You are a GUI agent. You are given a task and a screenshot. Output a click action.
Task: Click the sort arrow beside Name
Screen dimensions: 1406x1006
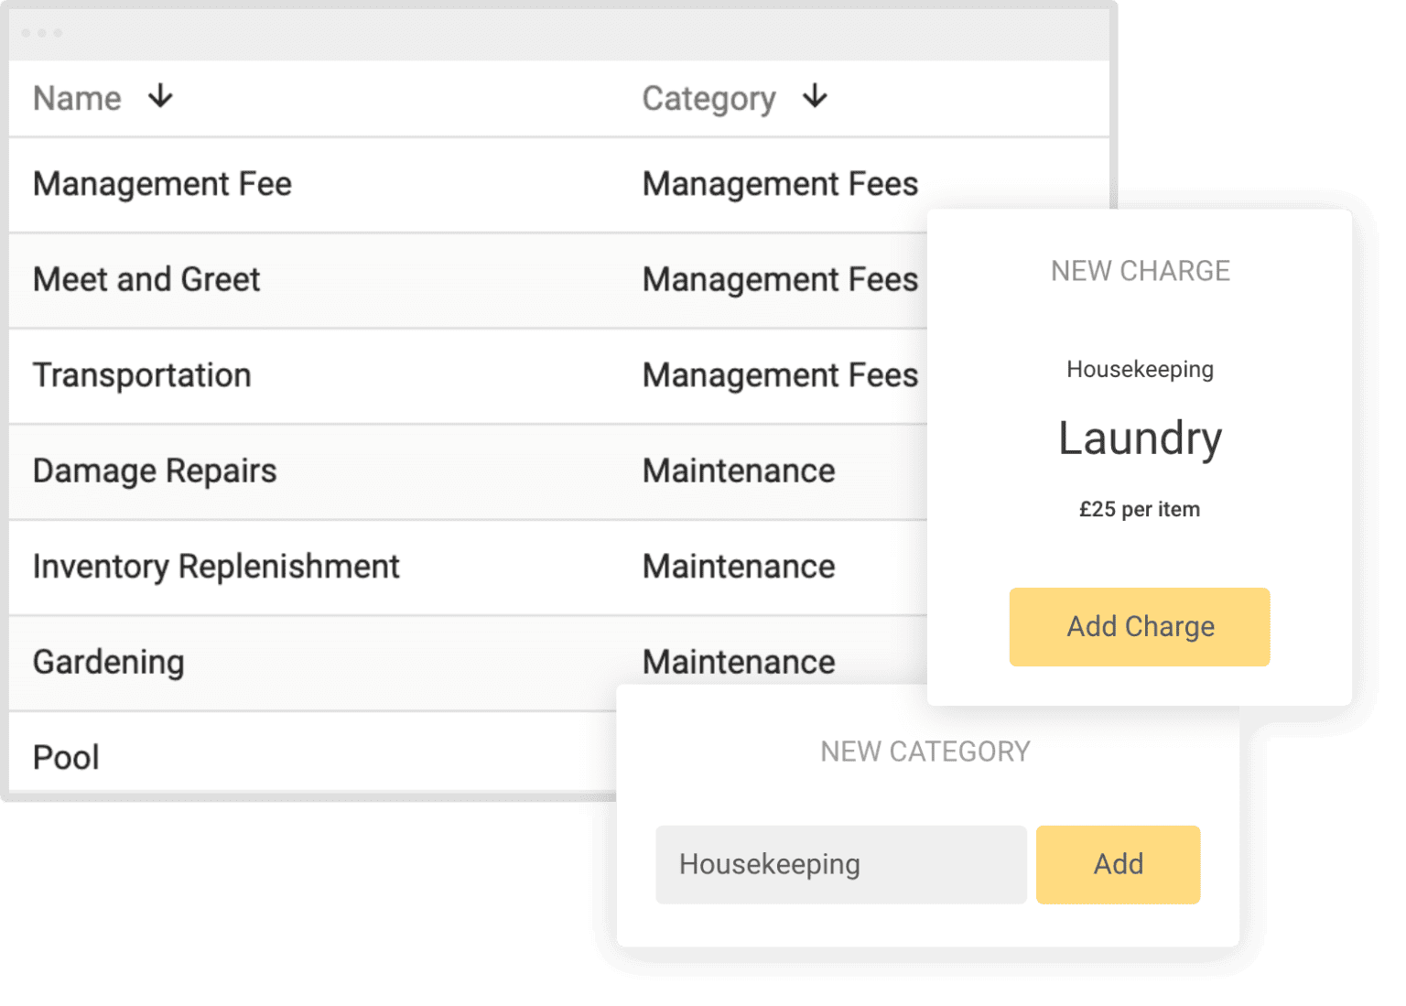[160, 96]
